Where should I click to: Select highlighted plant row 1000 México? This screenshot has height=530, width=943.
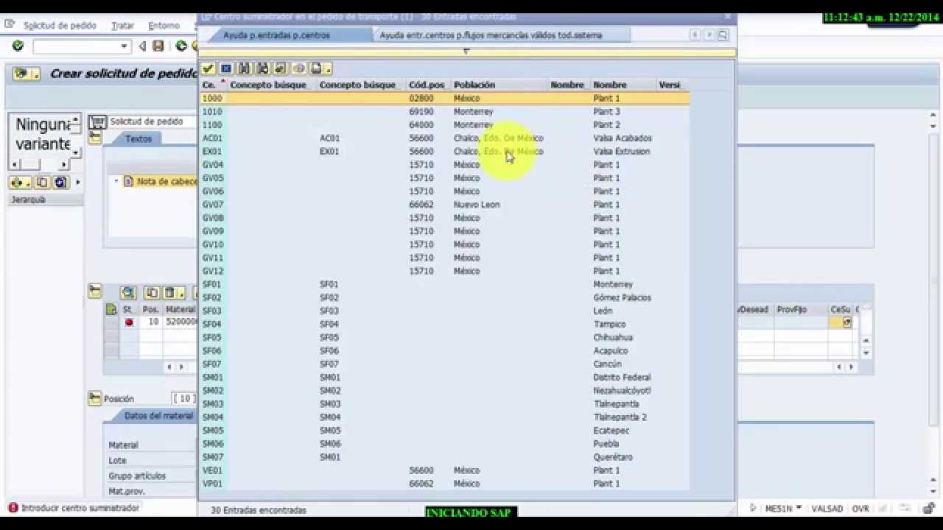pyautogui.click(x=444, y=98)
